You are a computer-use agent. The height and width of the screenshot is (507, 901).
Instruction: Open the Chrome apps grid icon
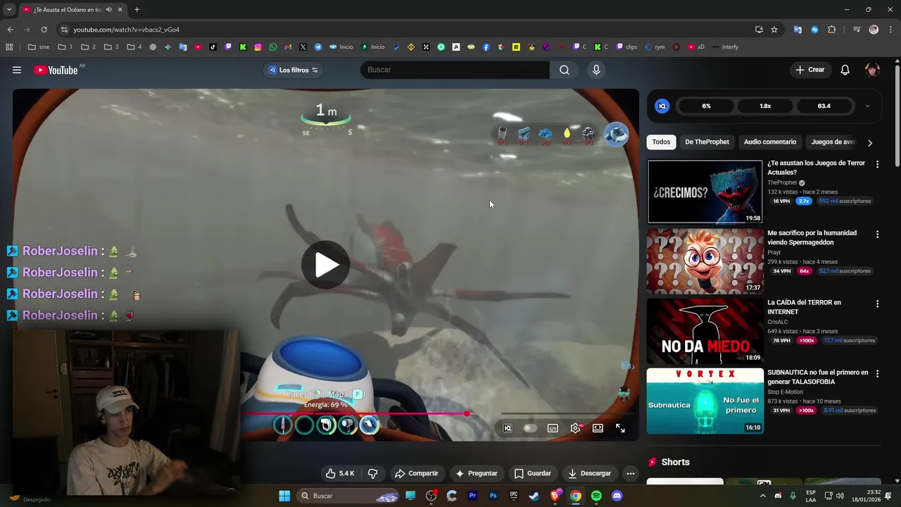(9, 47)
